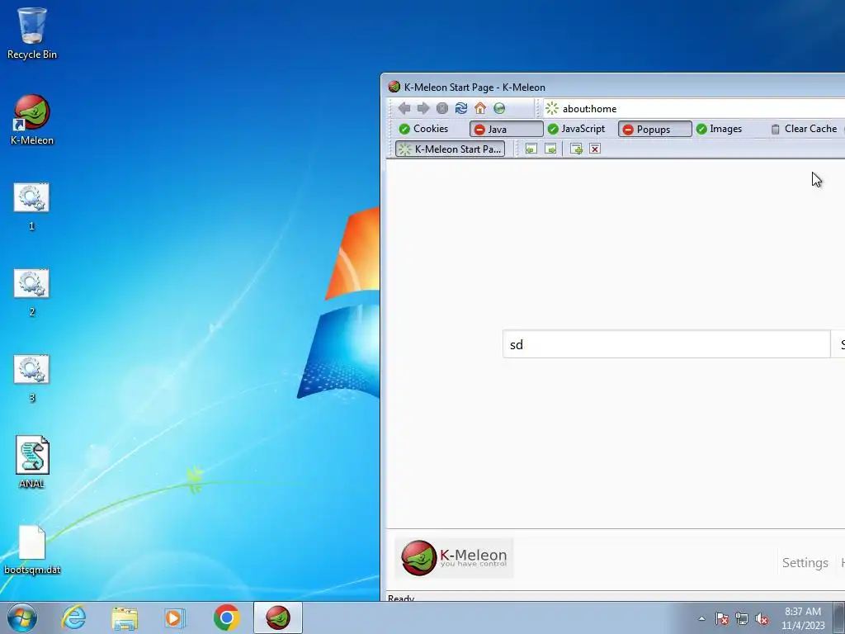Screen dimensions: 845x634
Task: Reload the current page
Action: [461, 108]
